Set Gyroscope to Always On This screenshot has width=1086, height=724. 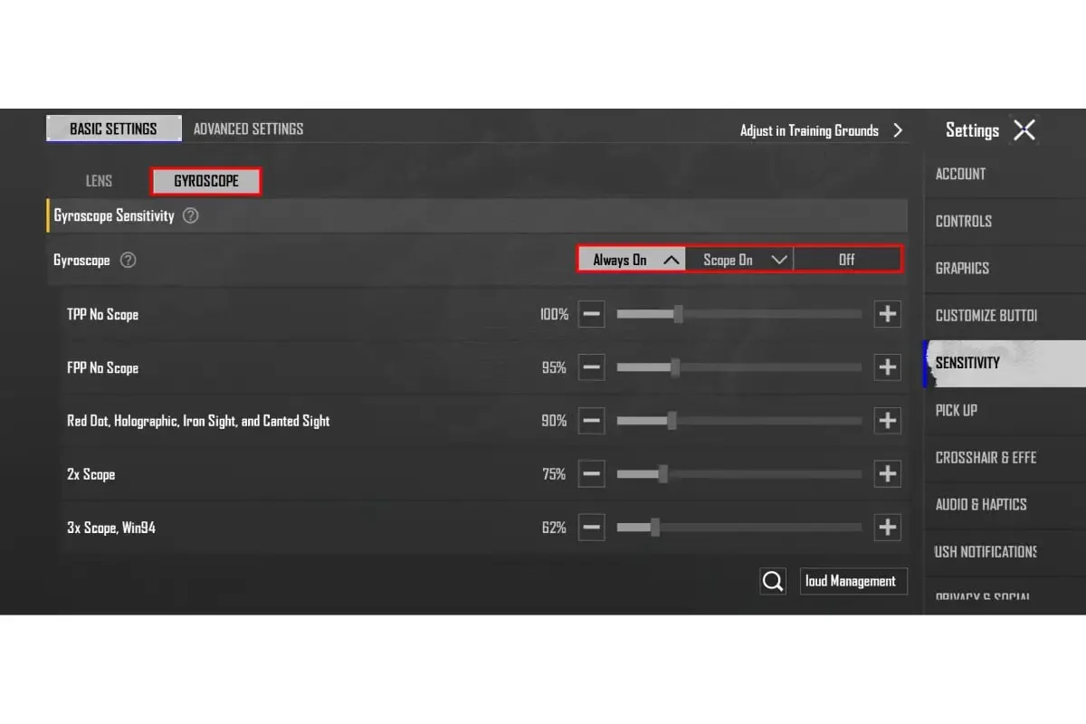click(x=620, y=260)
